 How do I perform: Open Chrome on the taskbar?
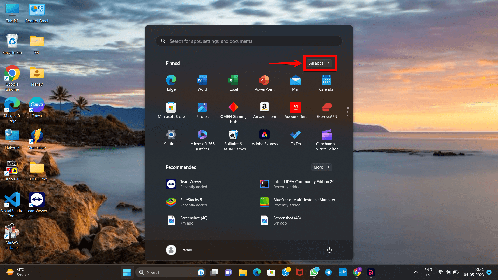[357, 272]
